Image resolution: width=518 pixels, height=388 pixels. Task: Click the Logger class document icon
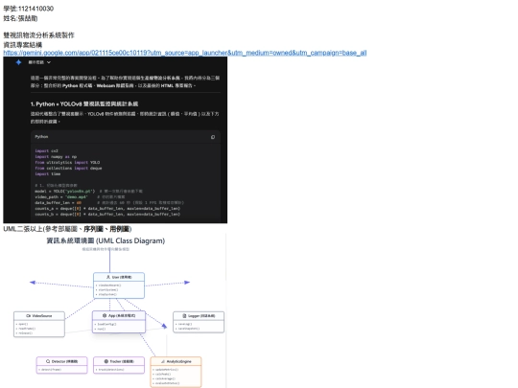pyautogui.click(x=184, y=316)
